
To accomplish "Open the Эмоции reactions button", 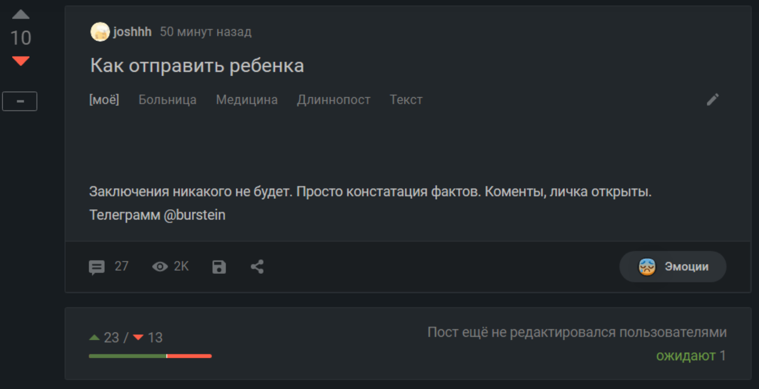I will pyautogui.click(x=673, y=267).
